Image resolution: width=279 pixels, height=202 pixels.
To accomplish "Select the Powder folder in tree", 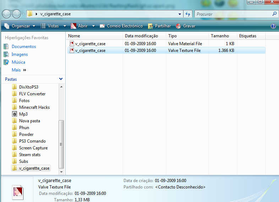I will [26, 134].
